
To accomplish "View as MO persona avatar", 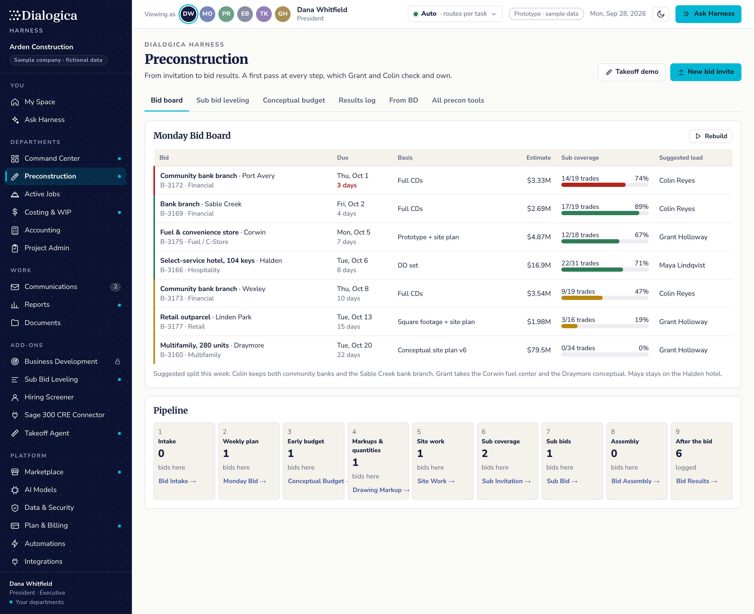I will click(207, 14).
